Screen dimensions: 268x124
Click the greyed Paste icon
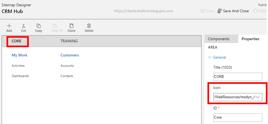[x=55, y=26]
